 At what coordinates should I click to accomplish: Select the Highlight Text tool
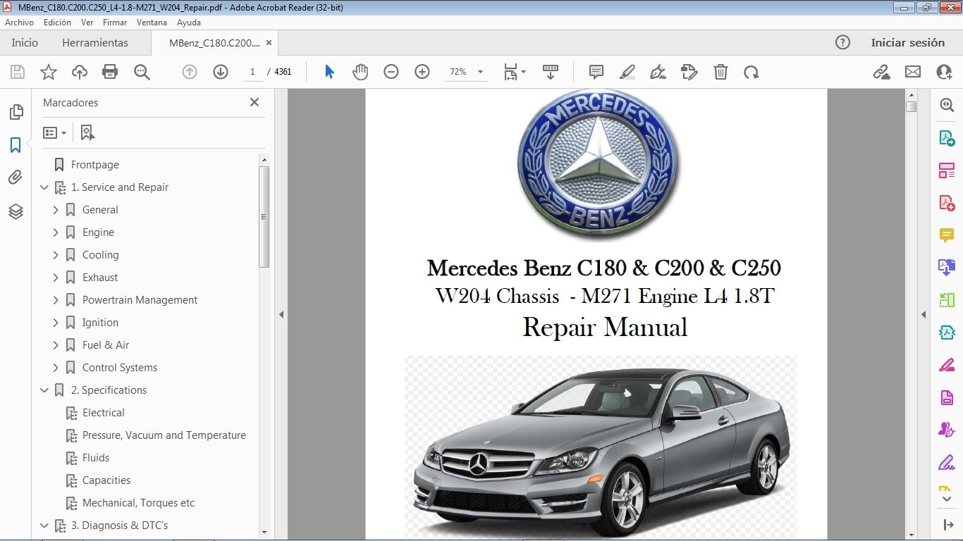[x=627, y=71]
